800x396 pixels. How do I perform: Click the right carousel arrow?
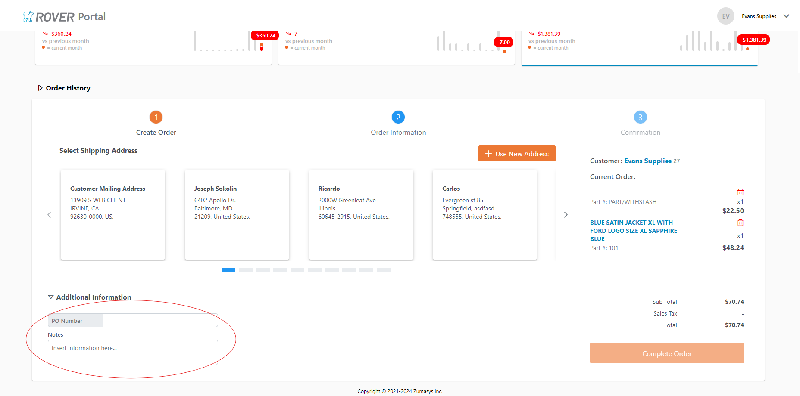pos(566,214)
